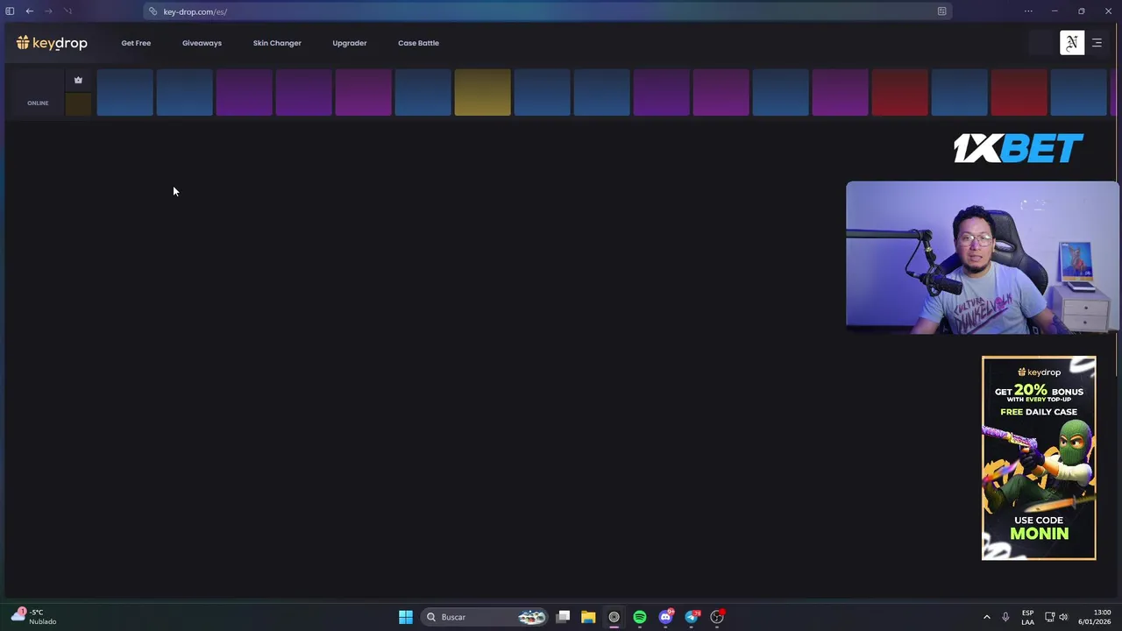Expand the hidden system tray icons chevron
Image resolution: width=1122 pixels, height=631 pixels.
click(986, 617)
